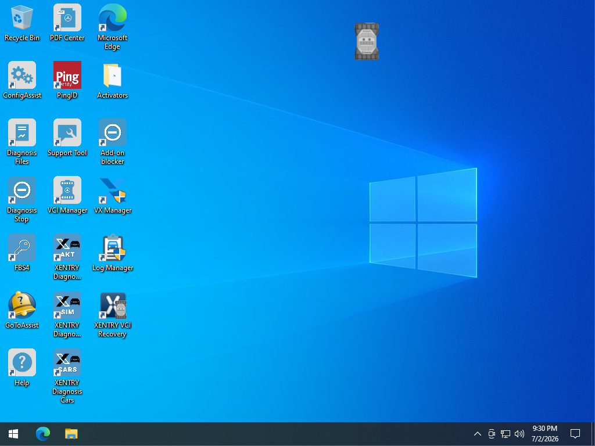This screenshot has height=446, width=595.
Task: Open the Windows Start menu
Action: pos(13,433)
